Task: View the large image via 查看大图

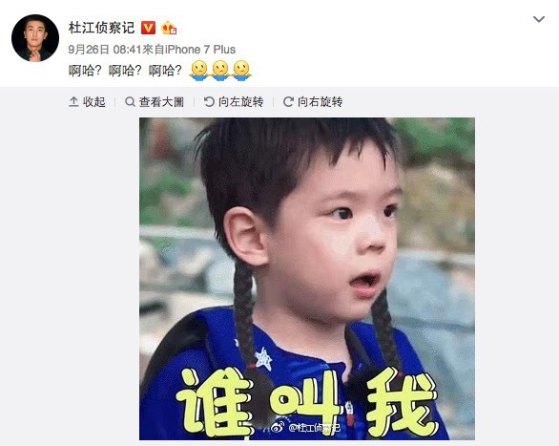Action: tap(155, 101)
